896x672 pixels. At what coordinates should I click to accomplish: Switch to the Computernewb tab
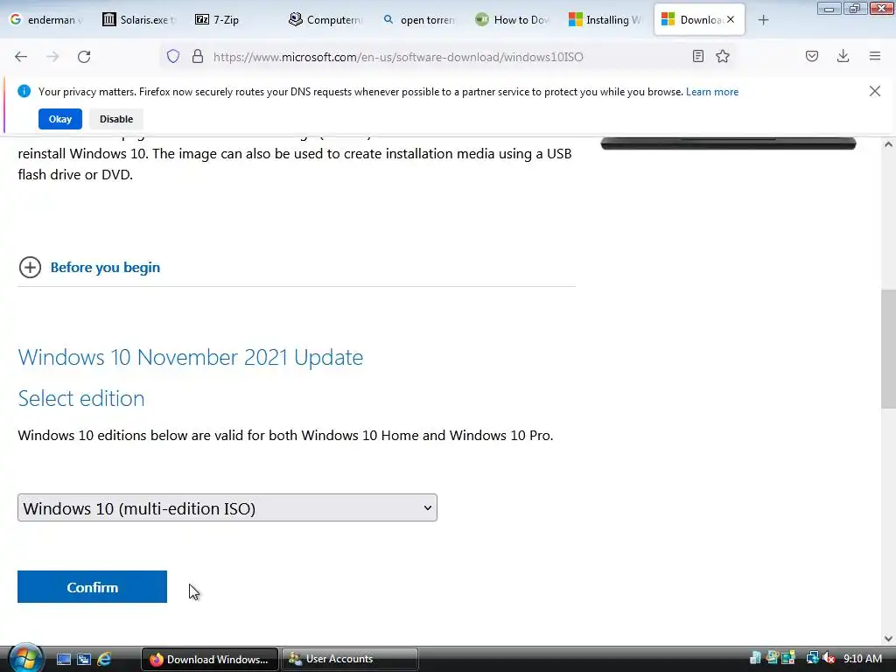(x=326, y=19)
